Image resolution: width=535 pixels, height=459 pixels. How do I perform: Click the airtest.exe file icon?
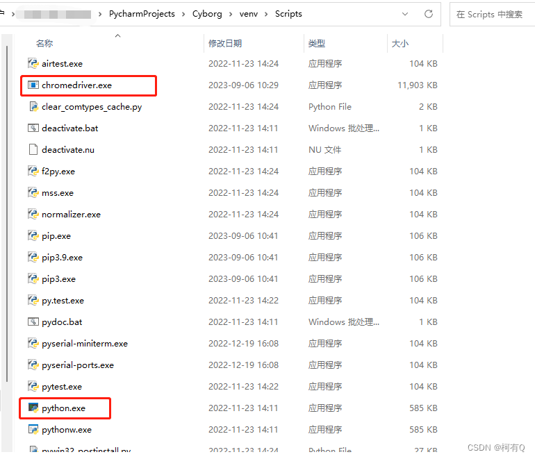33,63
